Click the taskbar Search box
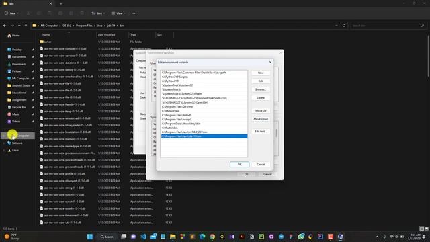This screenshot has width=430, height=242. click(x=107, y=237)
